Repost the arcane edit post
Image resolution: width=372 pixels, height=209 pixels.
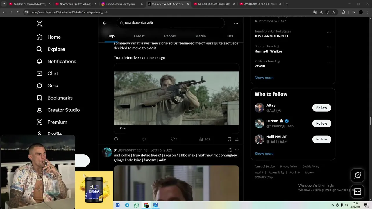(144, 139)
